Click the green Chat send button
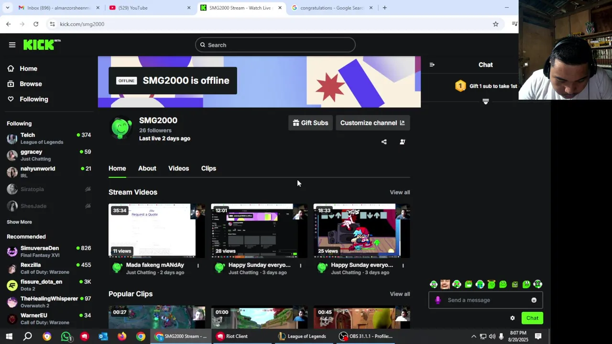 point(532,318)
